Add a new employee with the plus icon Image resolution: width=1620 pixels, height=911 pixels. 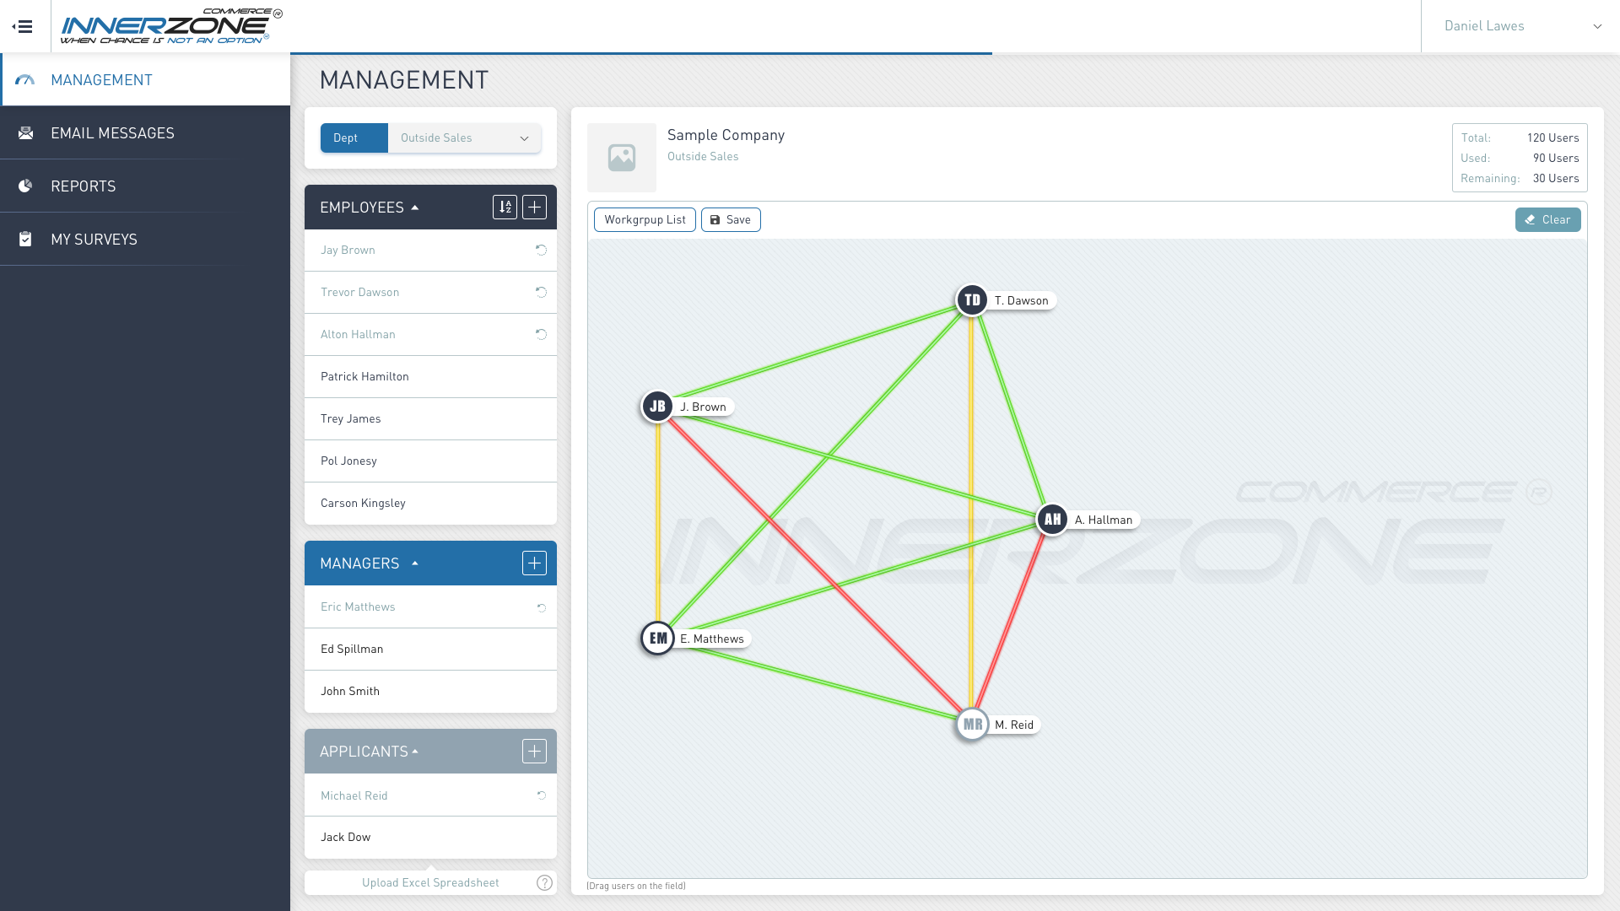click(x=534, y=208)
